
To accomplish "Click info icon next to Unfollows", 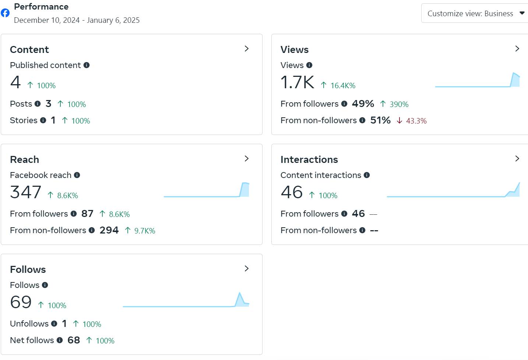I will (54, 324).
